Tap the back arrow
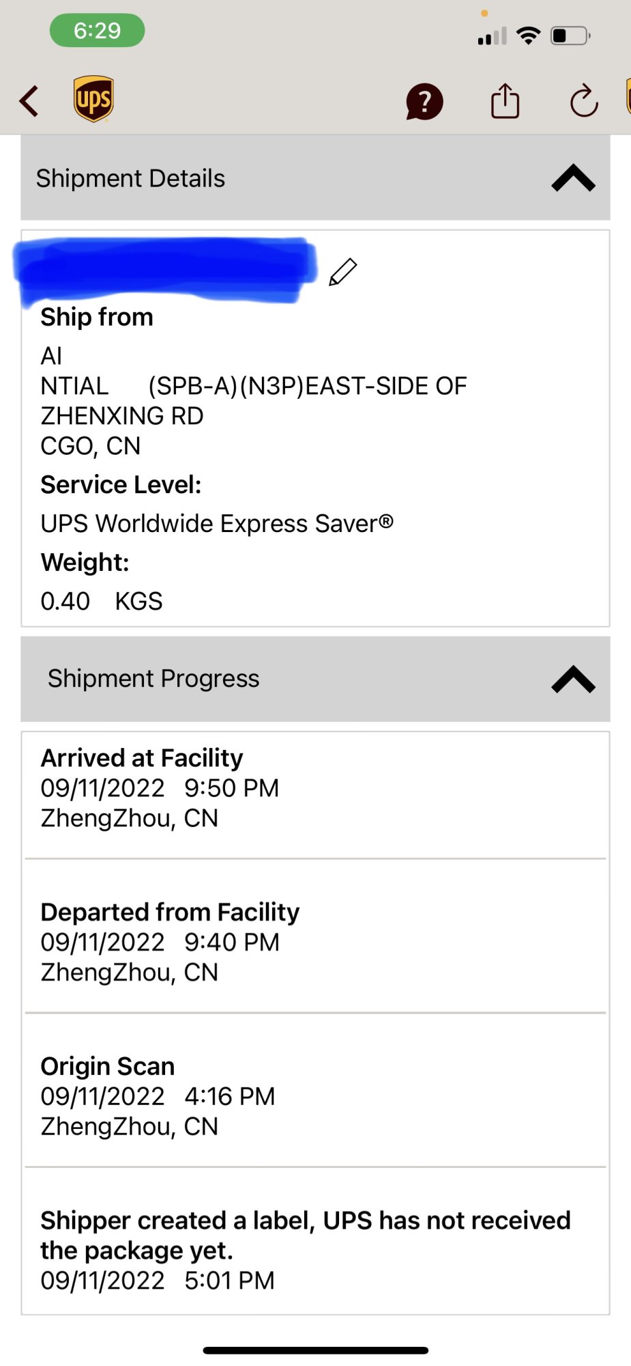This screenshot has width=631, height=1366. pyautogui.click(x=29, y=101)
